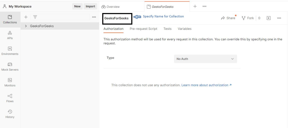Click the Share button
This screenshot has width=288, height=128.
pos(228,18)
